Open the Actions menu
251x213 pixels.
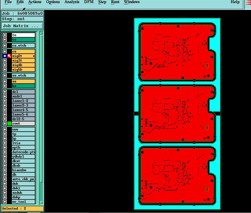pos(35,2)
